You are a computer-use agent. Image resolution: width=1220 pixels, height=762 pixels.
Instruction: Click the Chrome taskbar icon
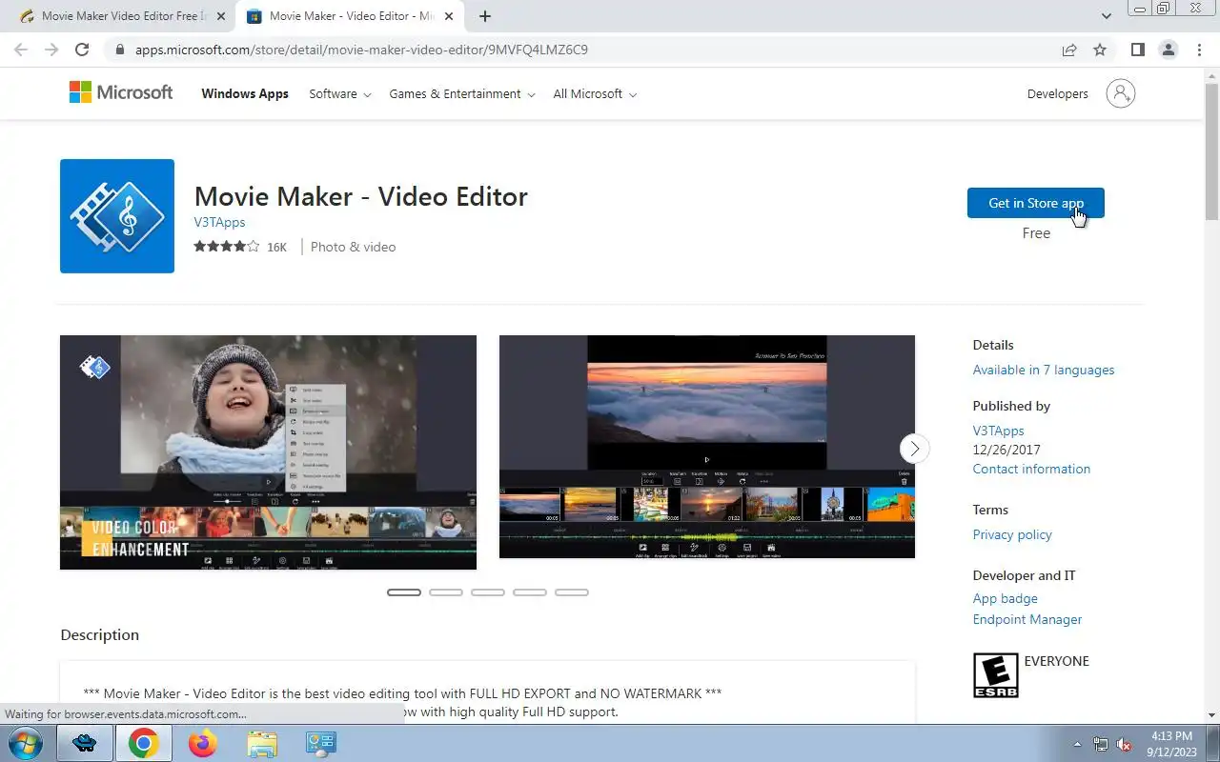tap(144, 743)
